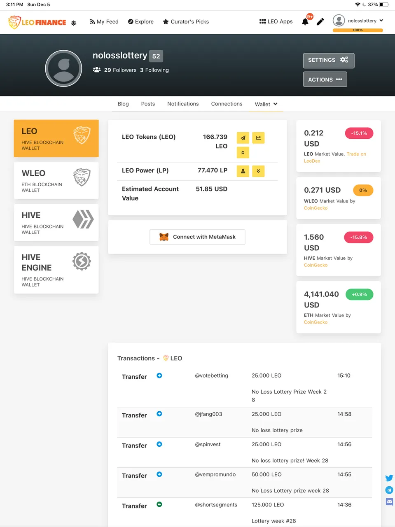Click the -15.8% HIVE change badge
This screenshot has height=527, width=395.
[x=358, y=237]
